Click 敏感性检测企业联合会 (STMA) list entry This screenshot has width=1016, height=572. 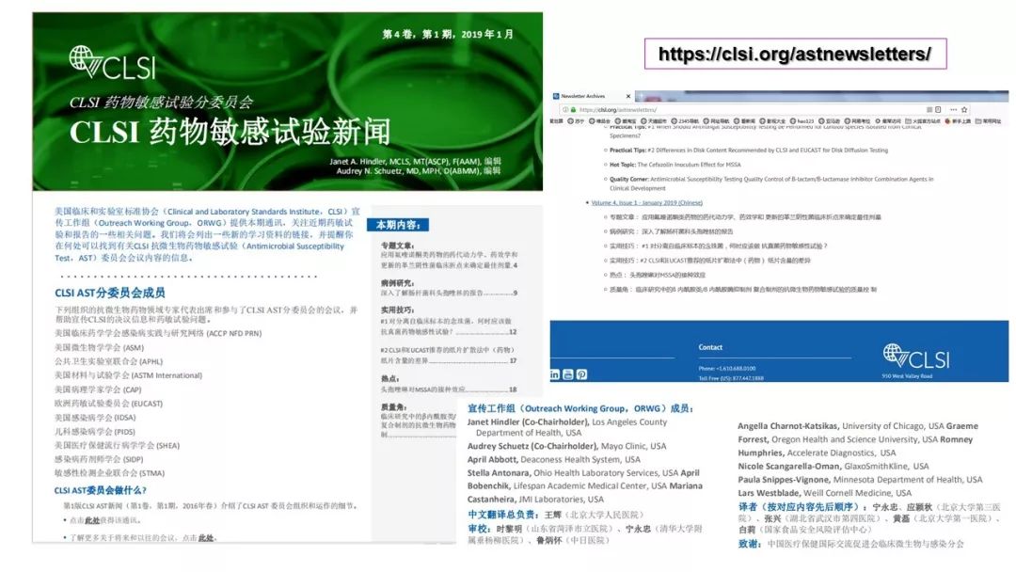(x=109, y=473)
